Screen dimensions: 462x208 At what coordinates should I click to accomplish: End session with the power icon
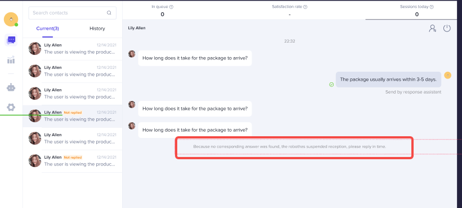point(447,29)
